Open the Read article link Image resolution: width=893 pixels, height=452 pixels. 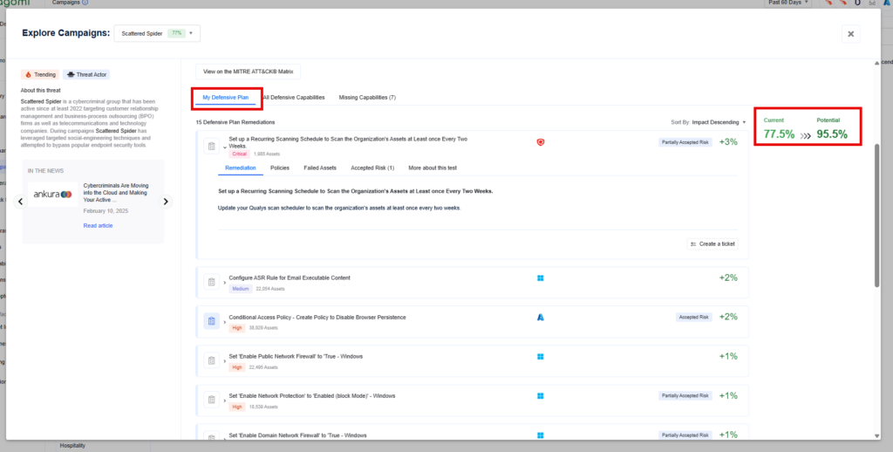[98, 226]
